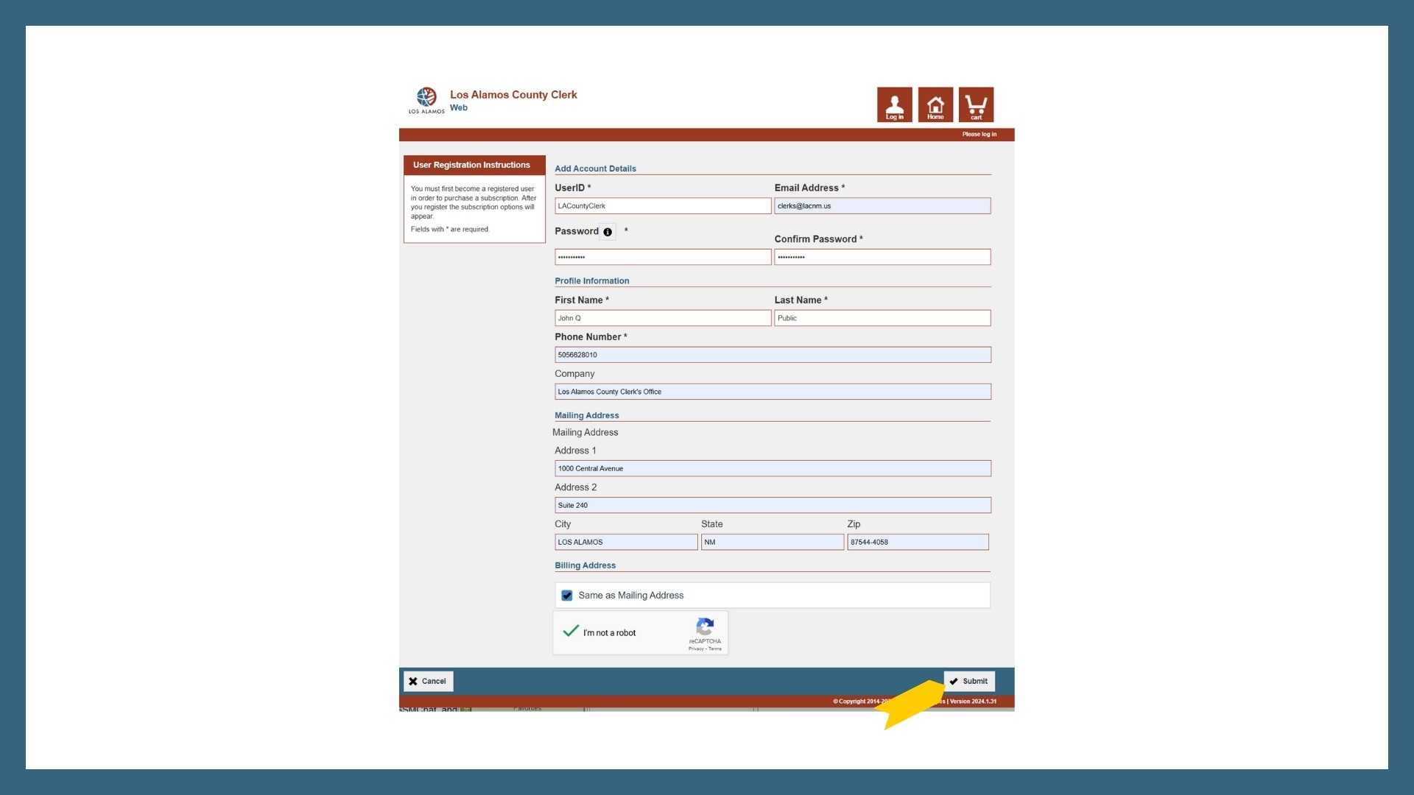
Task: Toggle Same as Mailing Address checkbox
Action: (x=567, y=596)
